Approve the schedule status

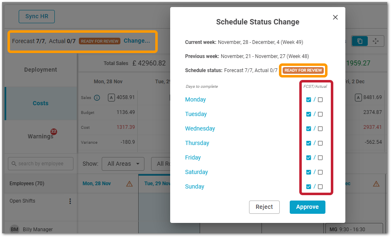(307, 207)
